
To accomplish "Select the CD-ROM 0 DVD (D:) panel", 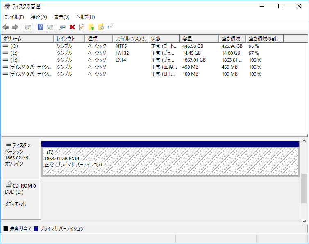I will click(x=21, y=199).
